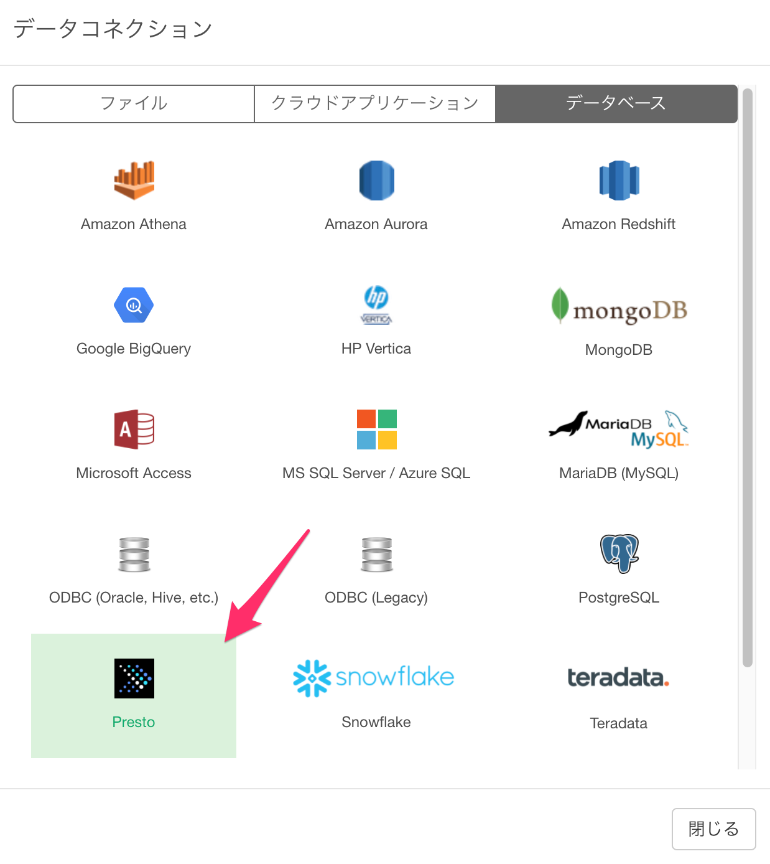Choose the PostgreSQL elephant icon
Screen dimensions: 770x864
619,553
